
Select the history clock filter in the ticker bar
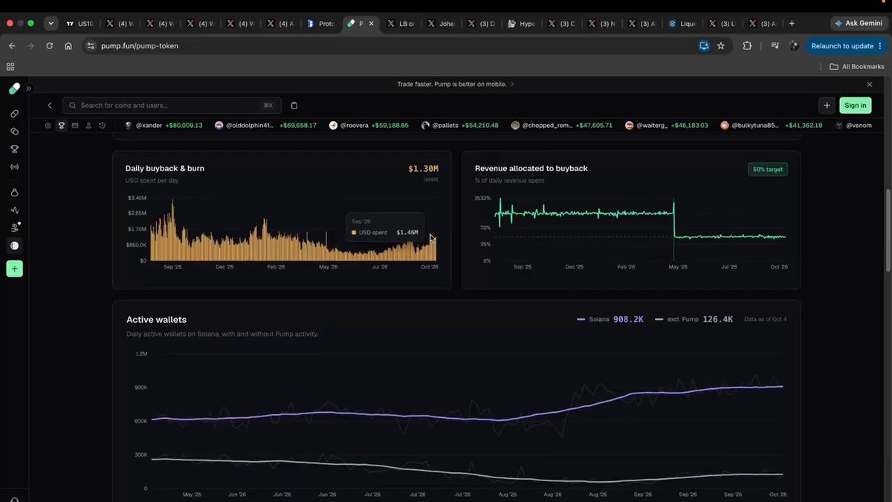(102, 126)
